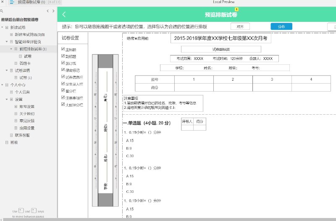Toggle the 保密标记 checkbox
This screenshot has width=336, height=221.
click(63, 70)
